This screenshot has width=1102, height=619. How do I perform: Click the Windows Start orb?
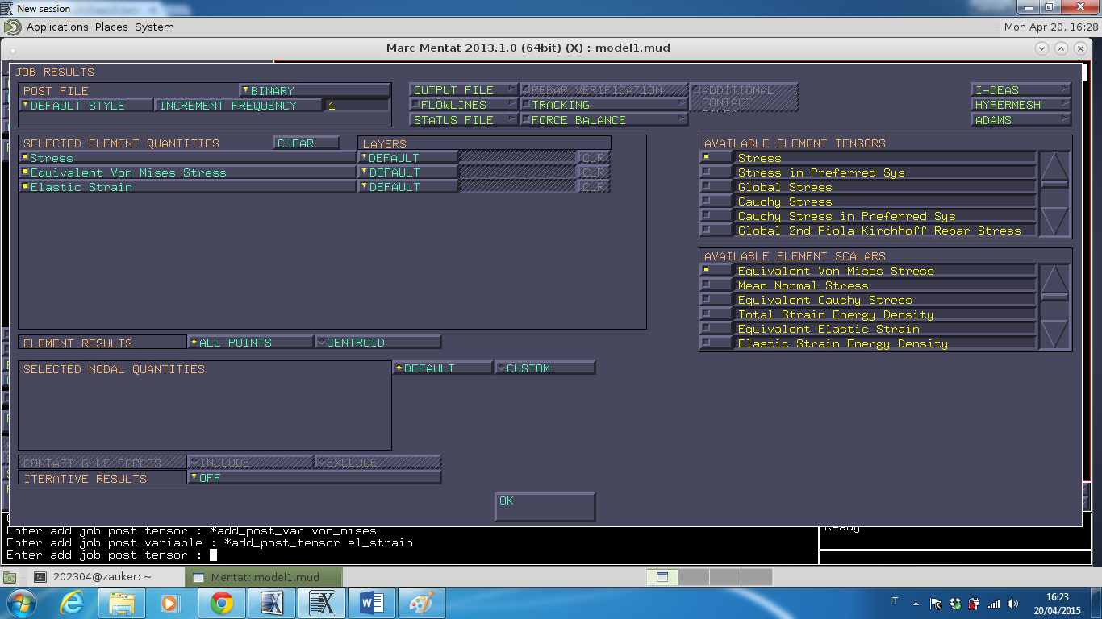click(x=21, y=603)
